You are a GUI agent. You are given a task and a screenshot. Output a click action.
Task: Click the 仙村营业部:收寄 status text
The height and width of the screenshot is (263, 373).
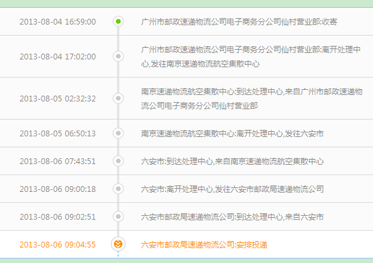(309, 22)
